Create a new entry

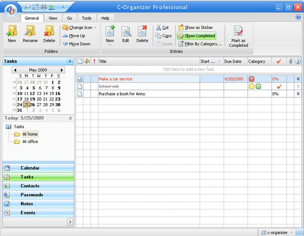pos(110,33)
